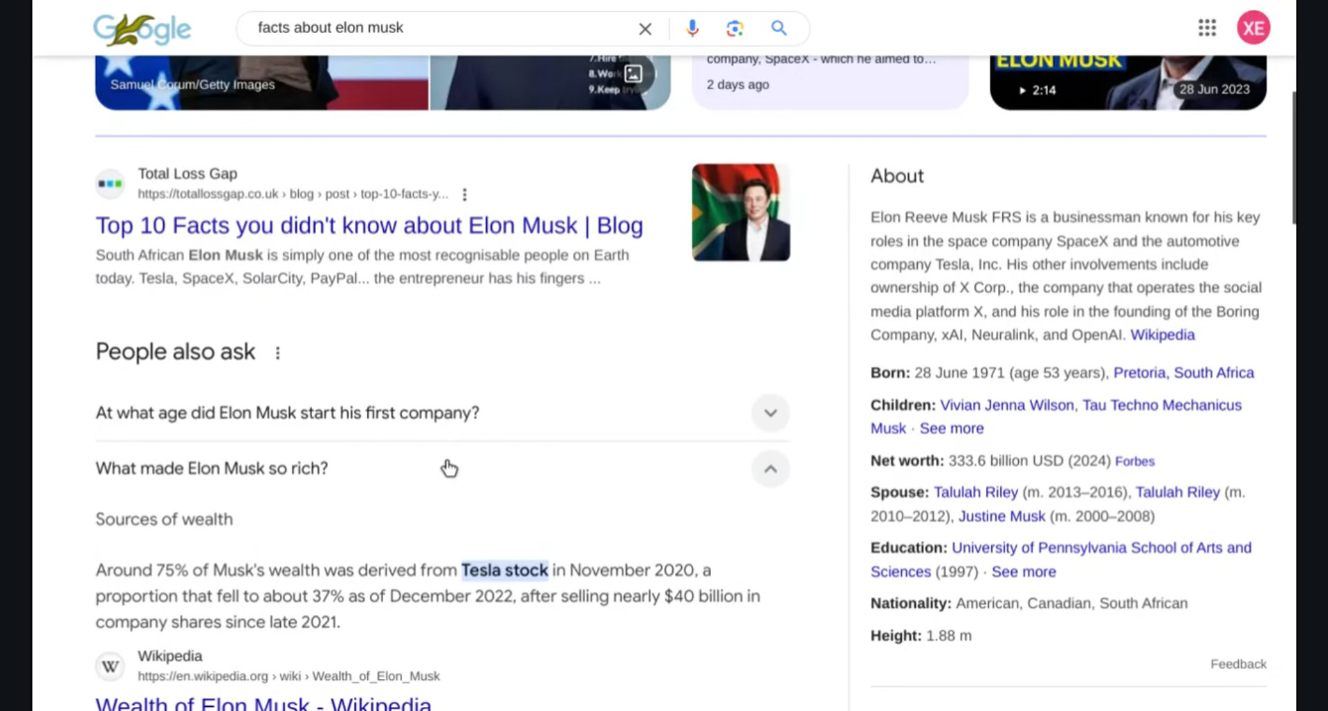Open University of Pennsylvania School link

pyautogui.click(x=1101, y=548)
